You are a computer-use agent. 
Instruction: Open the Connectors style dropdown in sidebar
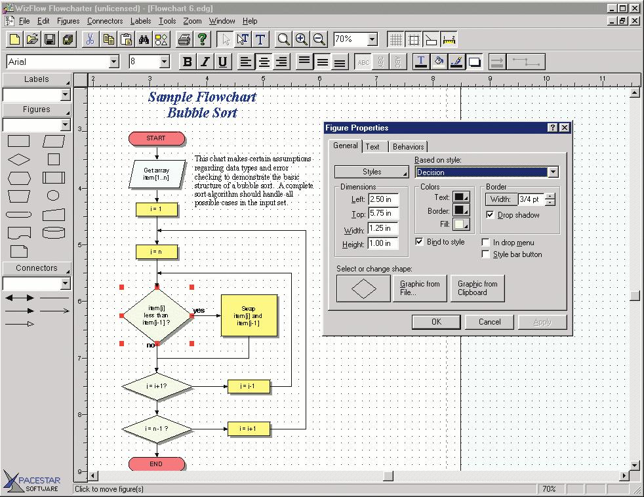[x=66, y=283]
